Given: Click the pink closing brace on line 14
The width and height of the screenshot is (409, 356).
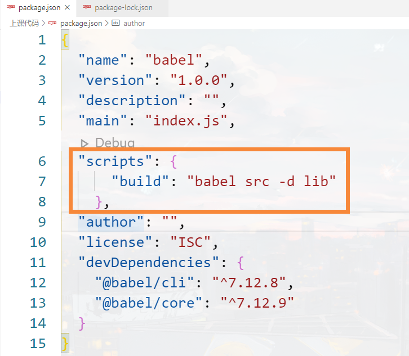Looking at the screenshot, I should pos(82,323).
